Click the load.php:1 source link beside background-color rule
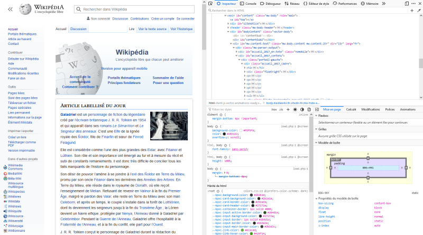 pyautogui.click(x=295, y=126)
